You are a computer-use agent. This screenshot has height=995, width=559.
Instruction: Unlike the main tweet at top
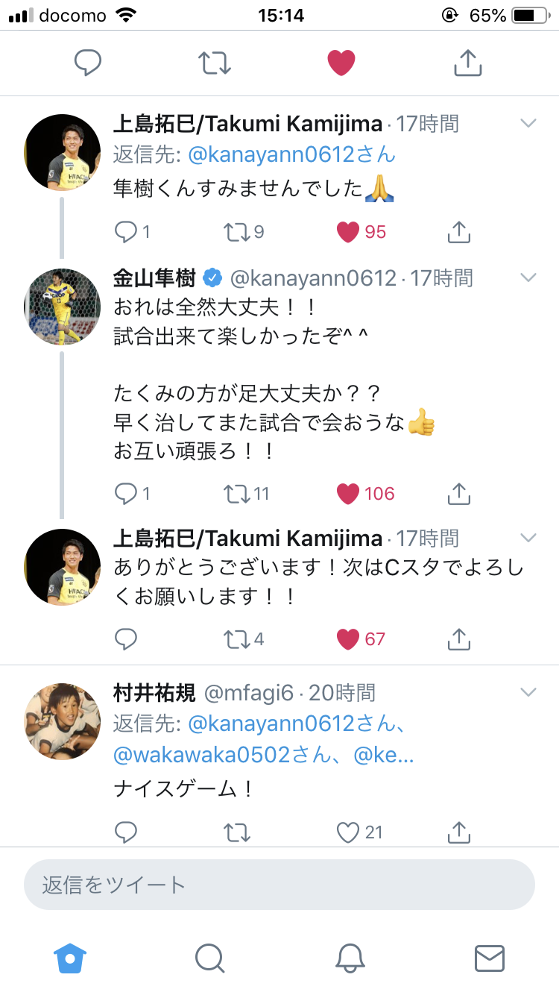341,63
